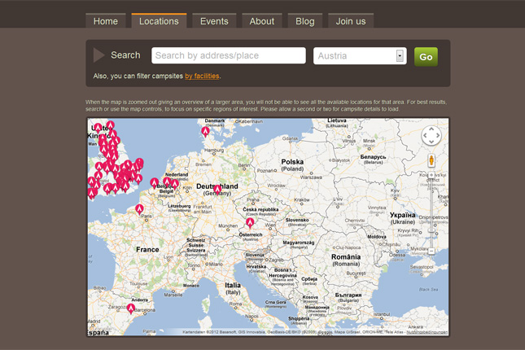Open the Nutzungsbedingungen terms link
Screen dimensions: 525x350
427,332
